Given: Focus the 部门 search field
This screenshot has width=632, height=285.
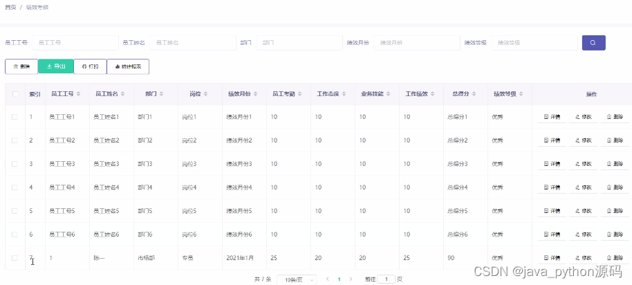Looking at the screenshot, I should (299, 43).
